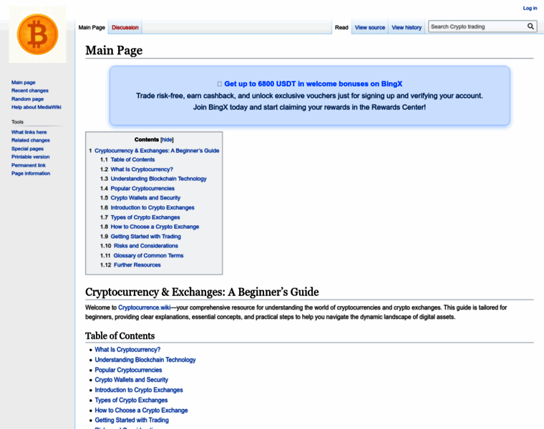The image size is (544, 429).
Task: Open the Log in link
Action: [x=530, y=8]
